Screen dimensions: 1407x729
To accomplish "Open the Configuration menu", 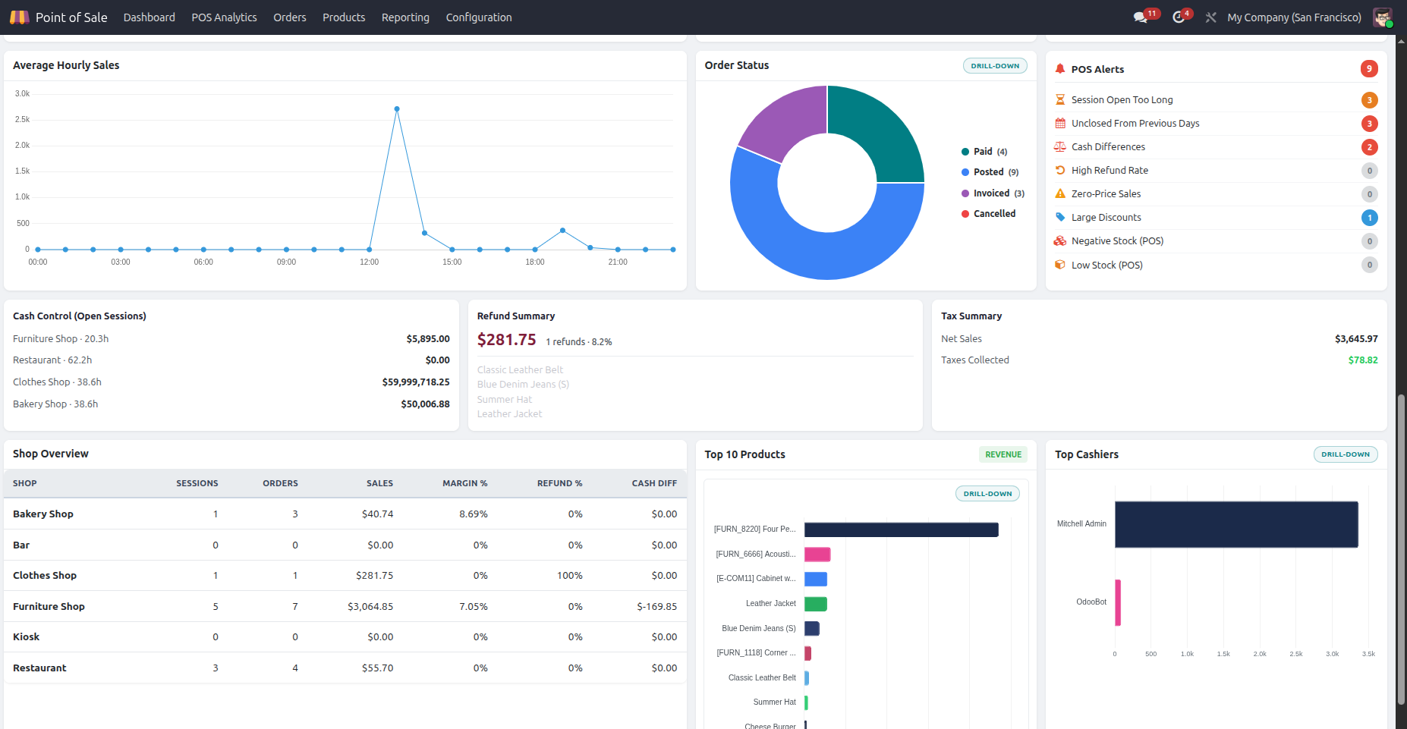I will [479, 17].
